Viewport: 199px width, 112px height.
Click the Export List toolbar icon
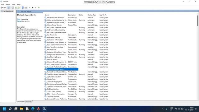19,7
